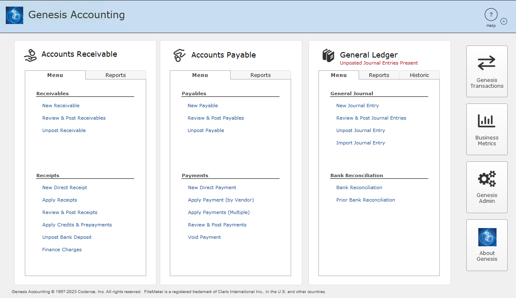Open Business Metrics

pos(487,130)
